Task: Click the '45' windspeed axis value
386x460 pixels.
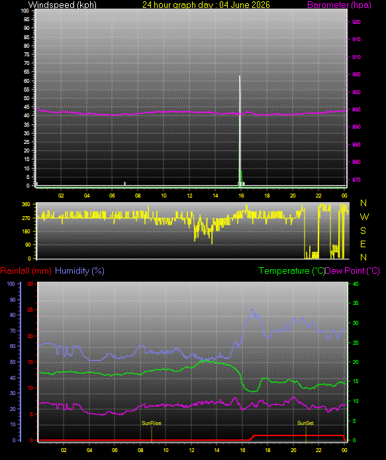Action: click(x=26, y=107)
